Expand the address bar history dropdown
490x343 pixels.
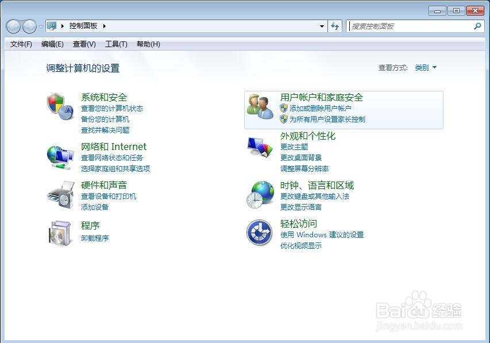pos(323,26)
